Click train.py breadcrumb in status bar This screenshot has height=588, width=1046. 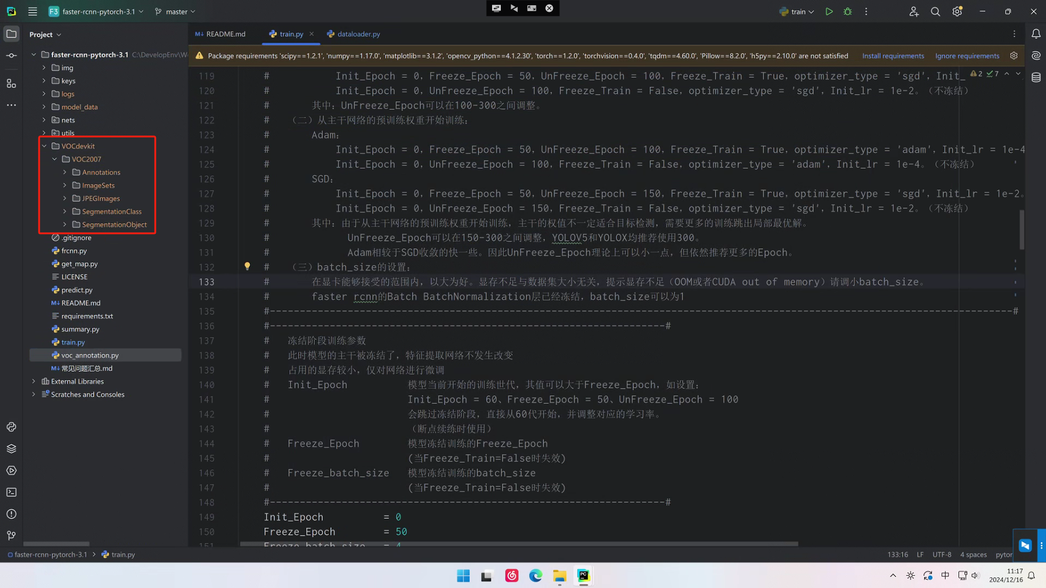pyautogui.click(x=118, y=555)
